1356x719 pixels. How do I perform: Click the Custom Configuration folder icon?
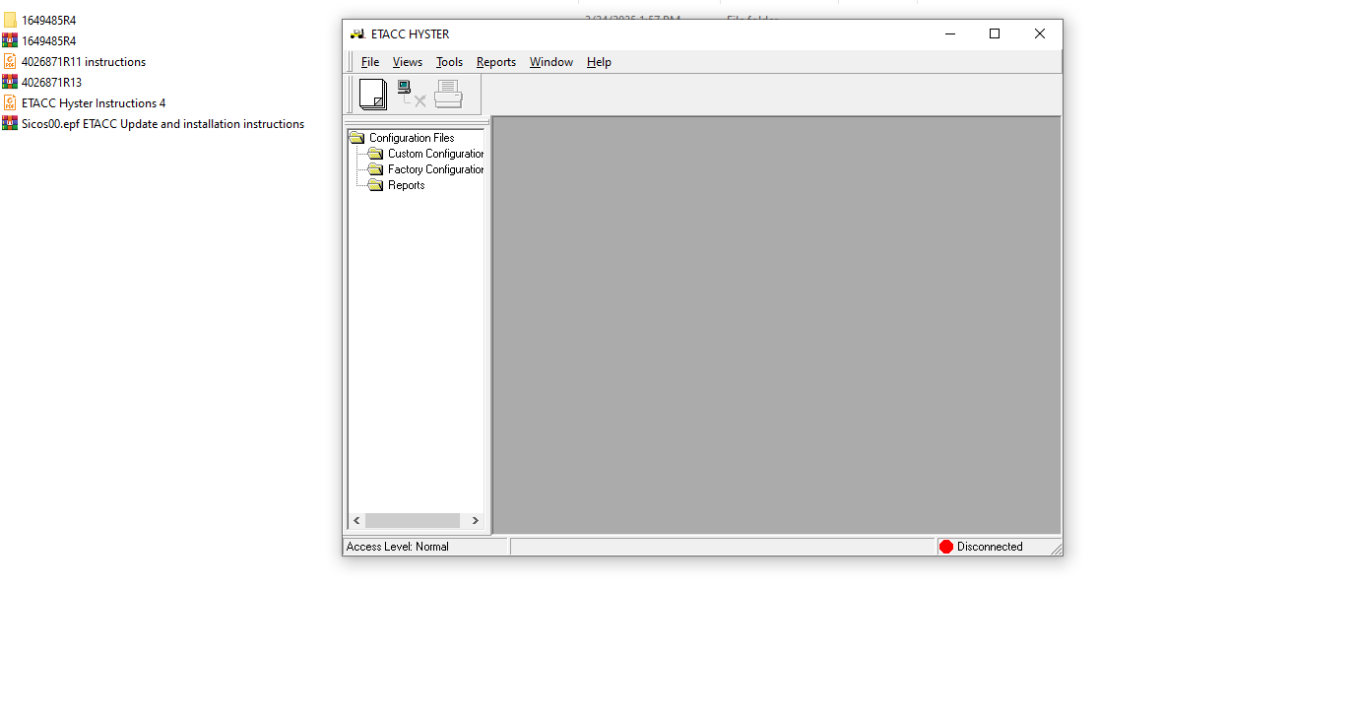coord(375,154)
